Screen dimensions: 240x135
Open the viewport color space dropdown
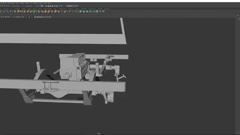(43, 17)
